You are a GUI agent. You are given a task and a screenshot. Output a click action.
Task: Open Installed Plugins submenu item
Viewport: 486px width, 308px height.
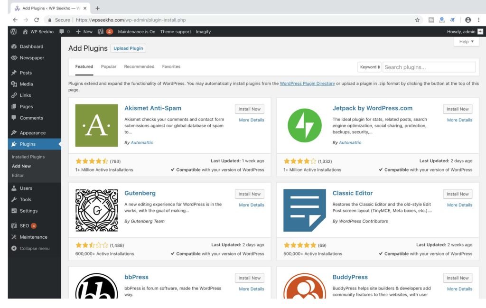click(28, 157)
